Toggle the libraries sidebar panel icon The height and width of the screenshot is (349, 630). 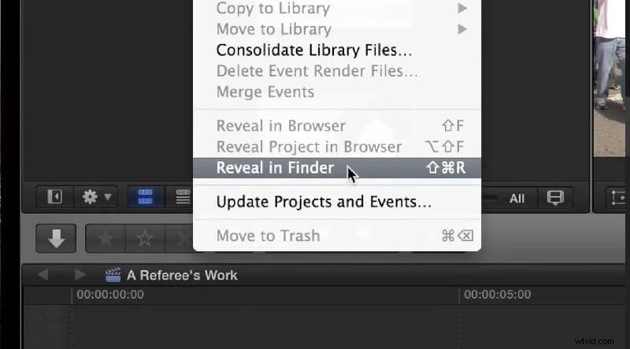pyautogui.click(x=54, y=197)
